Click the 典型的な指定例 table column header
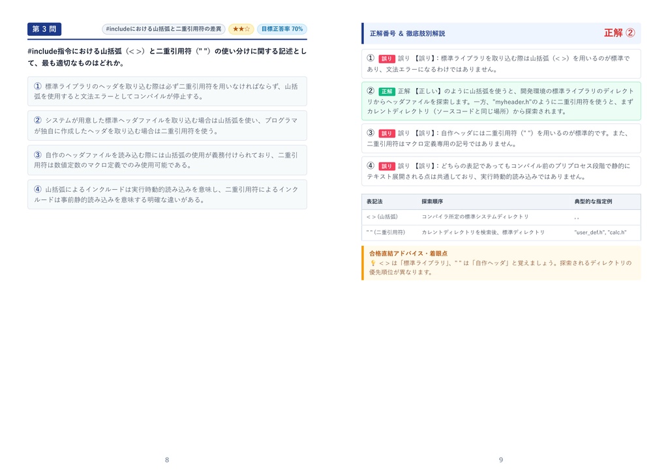 pos(593,201)
